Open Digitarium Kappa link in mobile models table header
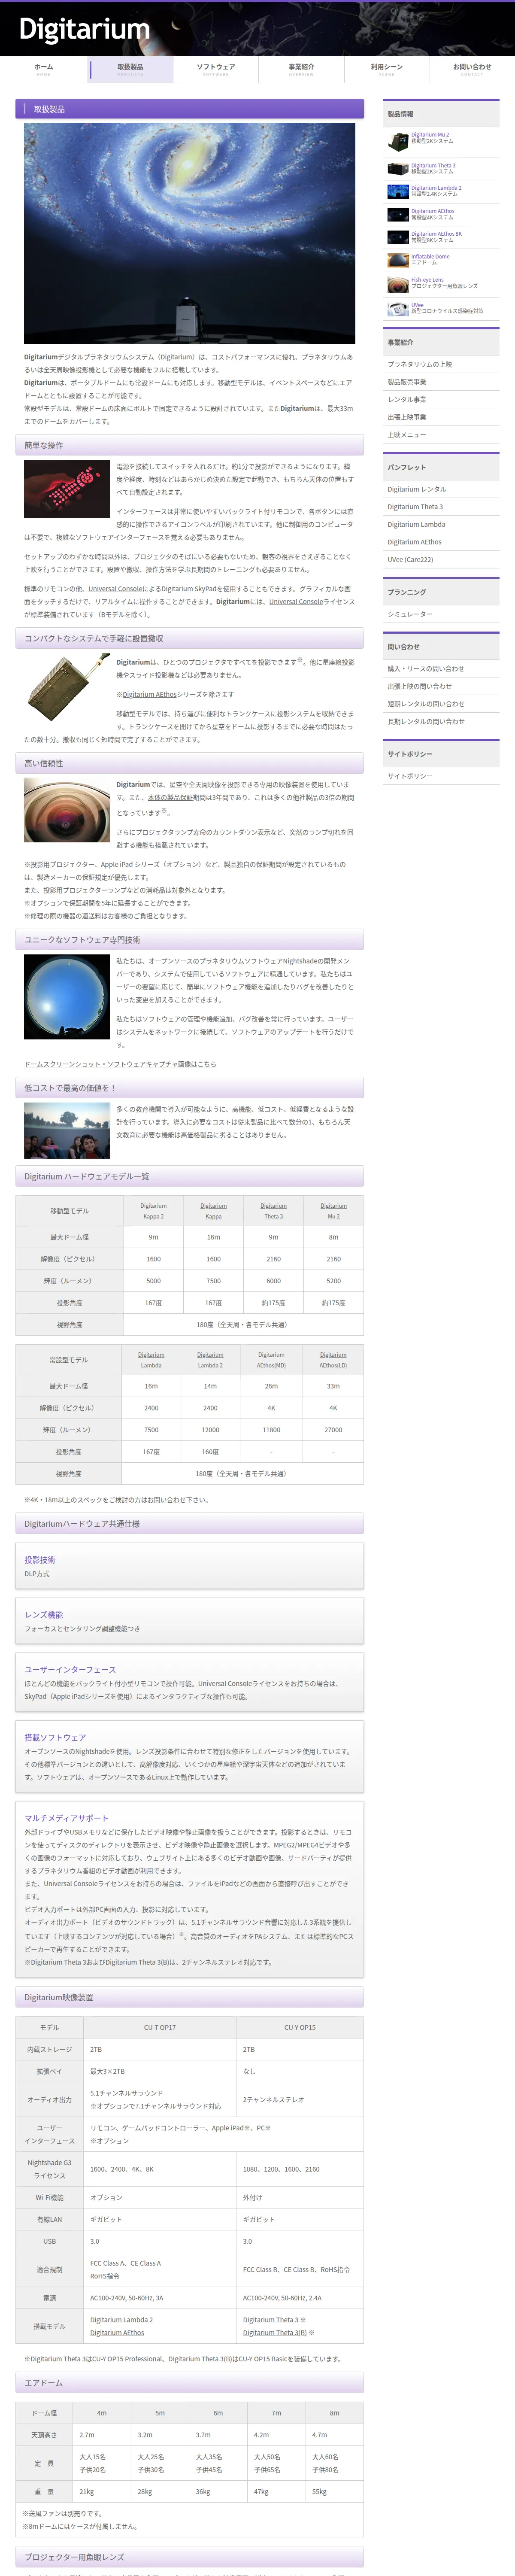515x2576 pixels. pos(213,1211)
